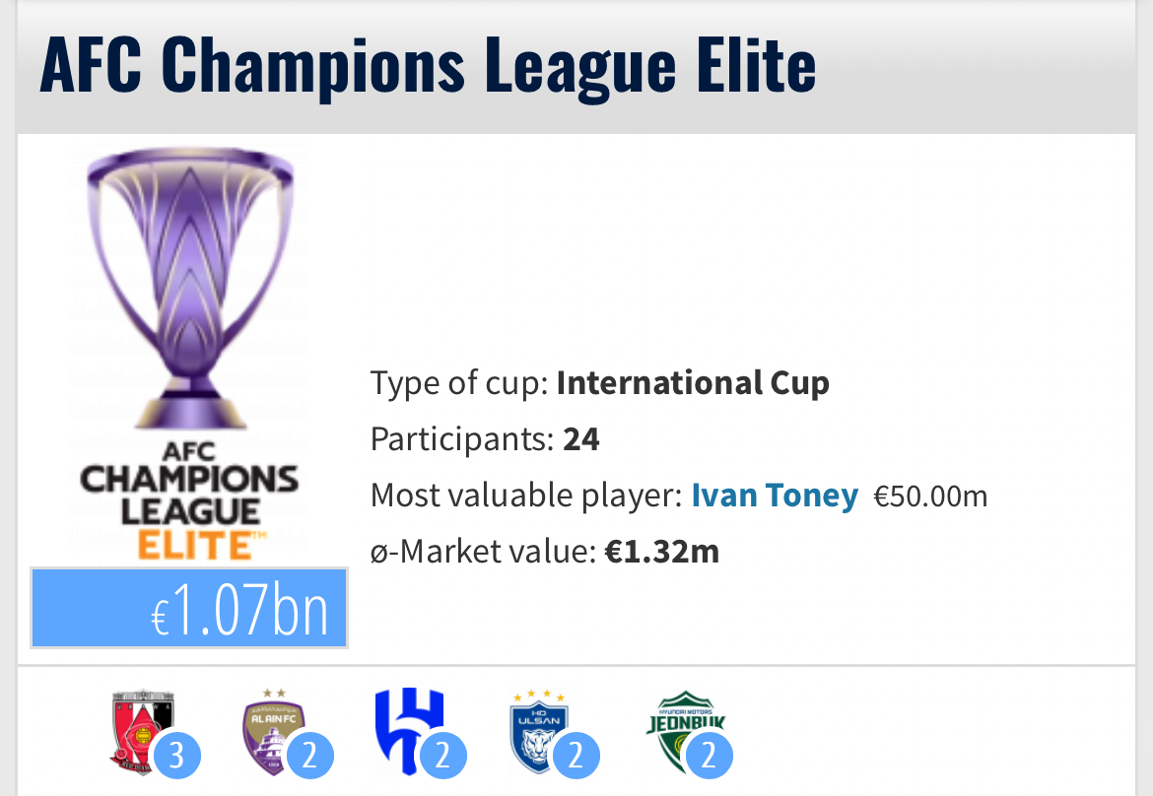Click the AFC Champions League Elite logo text
The height and width of the screenshot is (796, 1153).
(189, 501)
